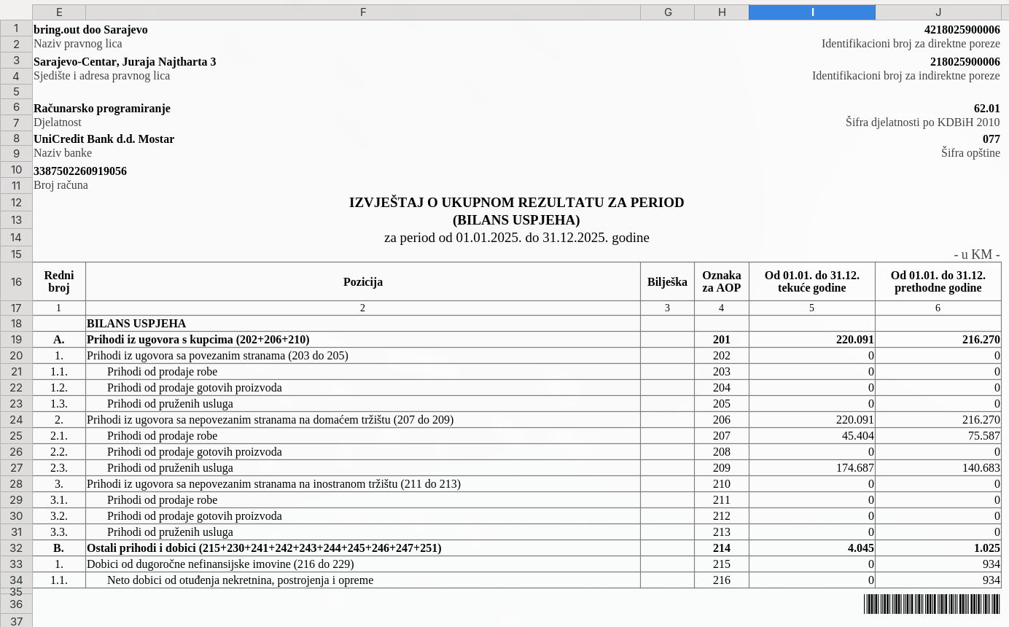This screenshot has height=627, width=1009.
Task: Select the cell with value 45.404
Action: click(811, 436)
